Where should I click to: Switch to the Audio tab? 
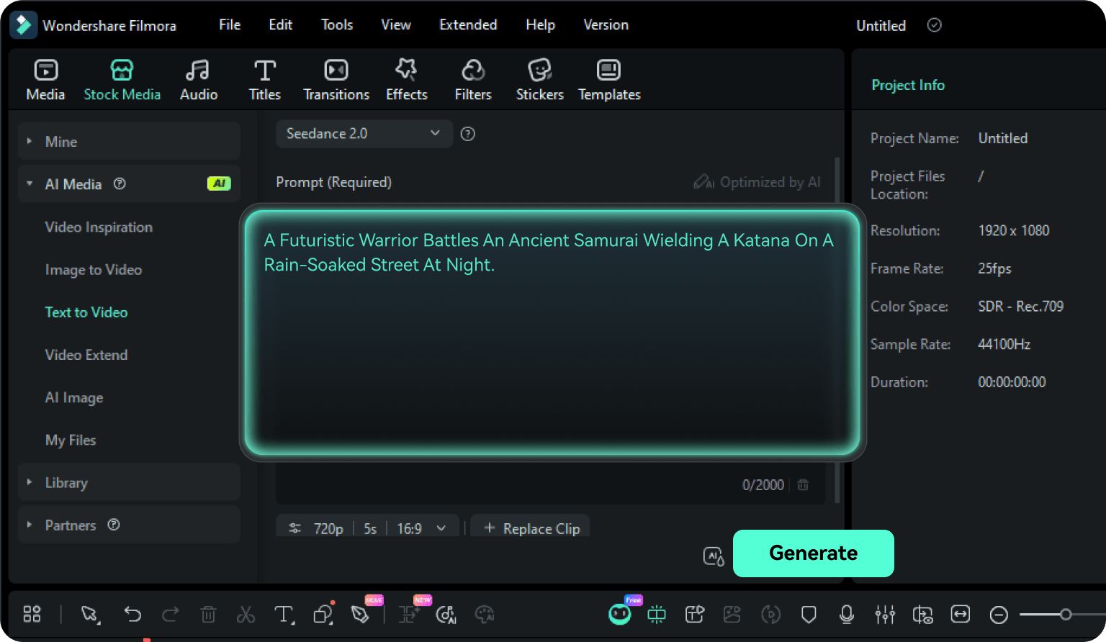(198, 80)
